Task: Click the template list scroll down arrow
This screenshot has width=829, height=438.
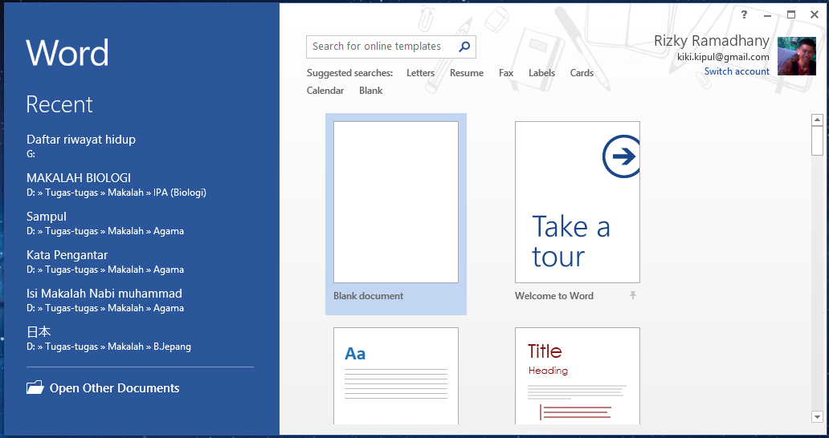Action: point(817,417)
